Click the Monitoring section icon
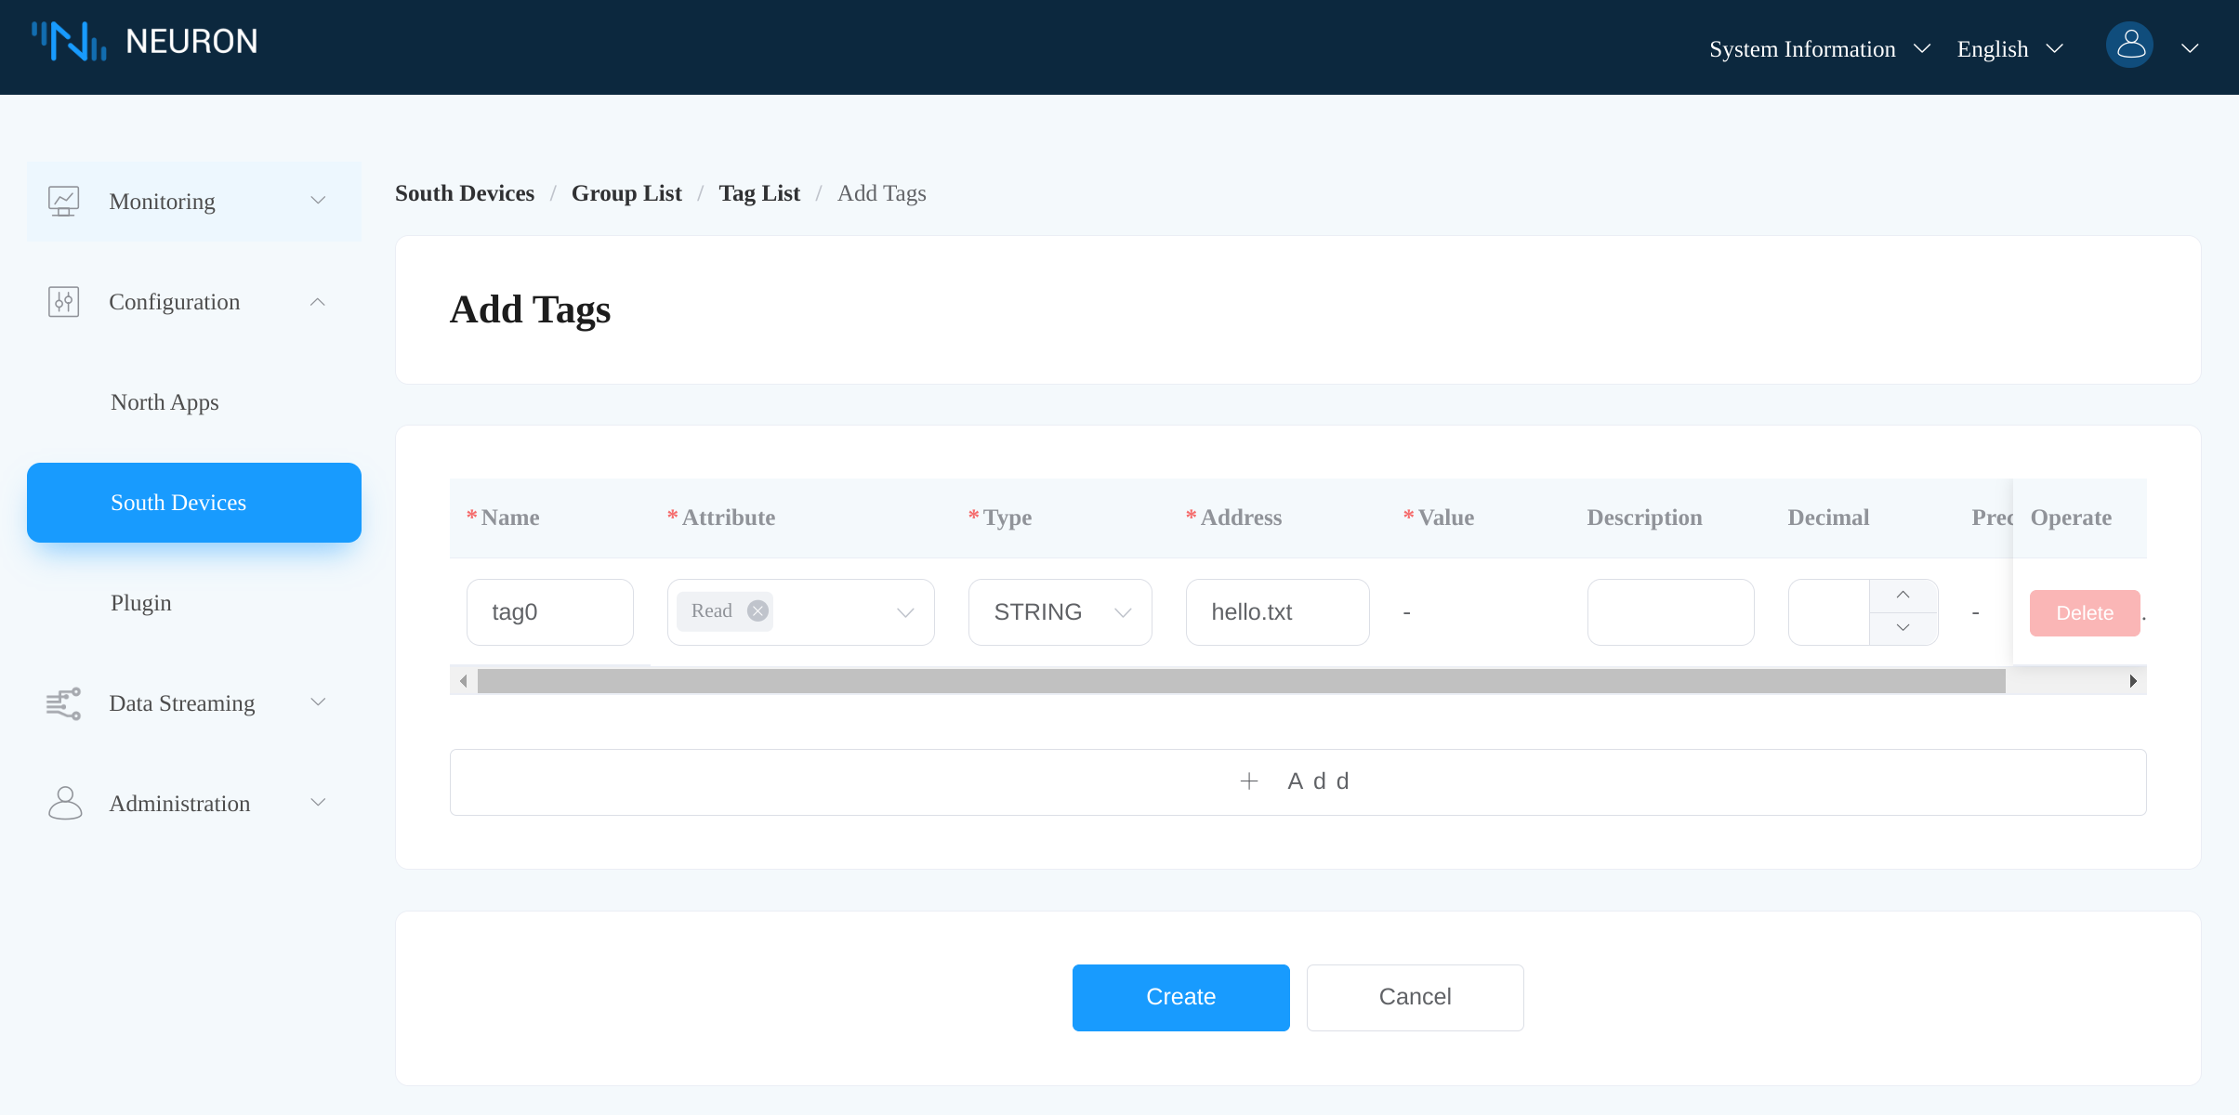This screenshot has width=2239, height=1115. [63, 202]
